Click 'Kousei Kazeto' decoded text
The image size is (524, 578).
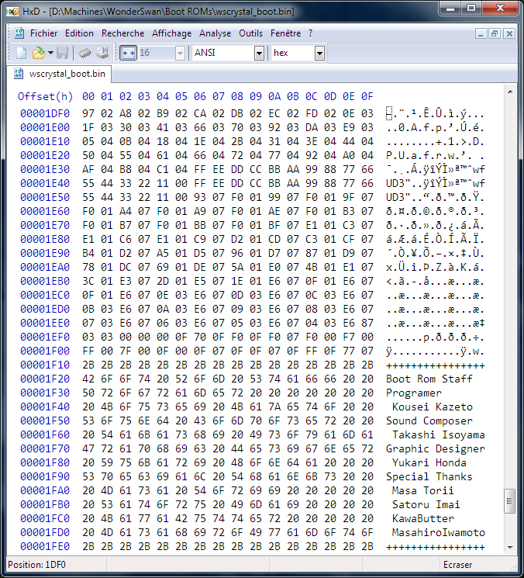(x=433, y=407)
